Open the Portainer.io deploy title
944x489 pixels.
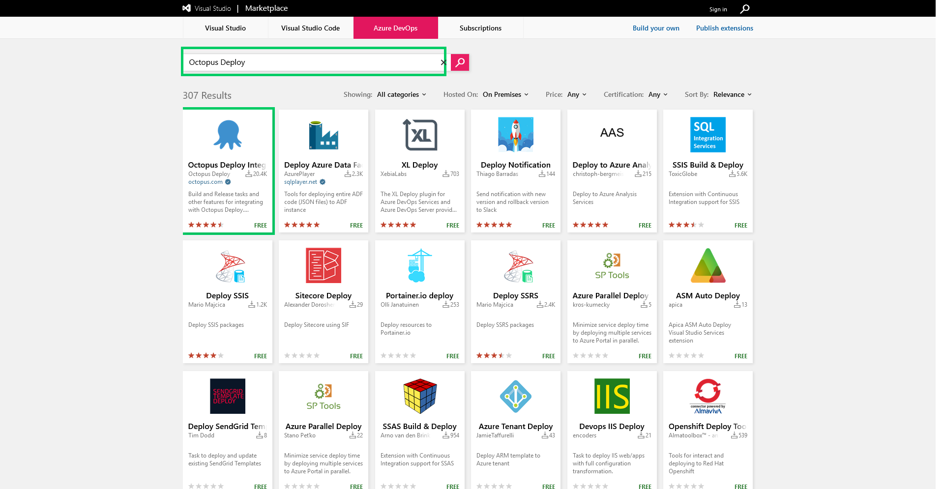(419, 296)
